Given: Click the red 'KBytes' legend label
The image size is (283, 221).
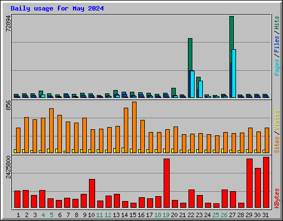Looking at the screenshot, I should (277, 198).
